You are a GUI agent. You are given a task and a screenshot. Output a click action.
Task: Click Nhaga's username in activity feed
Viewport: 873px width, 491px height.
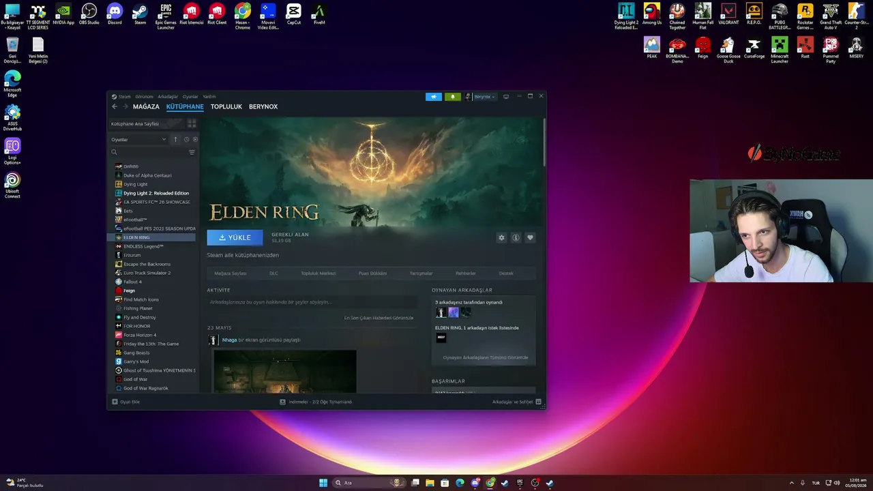pyautogui.click(x=229, y=340)
